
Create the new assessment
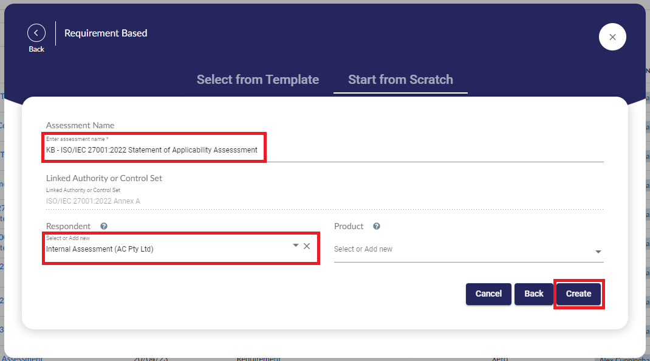578,294
